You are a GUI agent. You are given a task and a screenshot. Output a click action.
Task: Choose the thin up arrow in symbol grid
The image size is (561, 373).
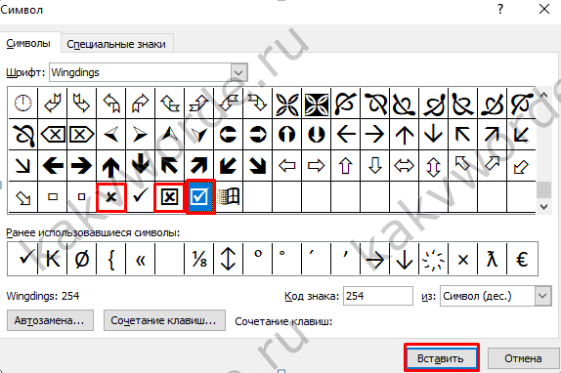(x=405, y=135)
